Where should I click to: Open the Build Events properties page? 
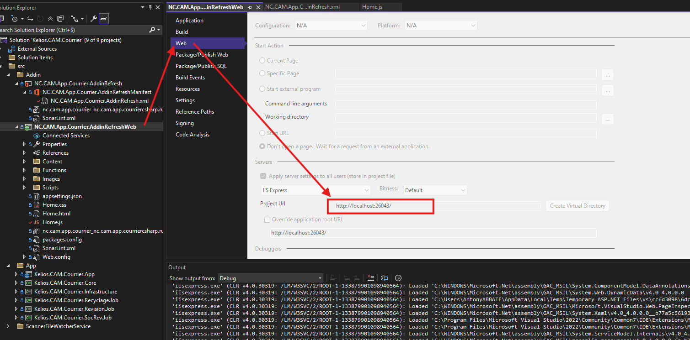[x=190, y=78]
